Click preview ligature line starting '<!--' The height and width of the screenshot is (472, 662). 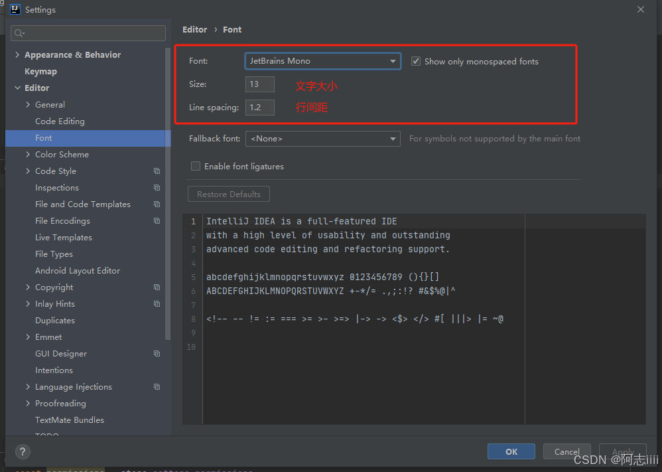(355, 319)
